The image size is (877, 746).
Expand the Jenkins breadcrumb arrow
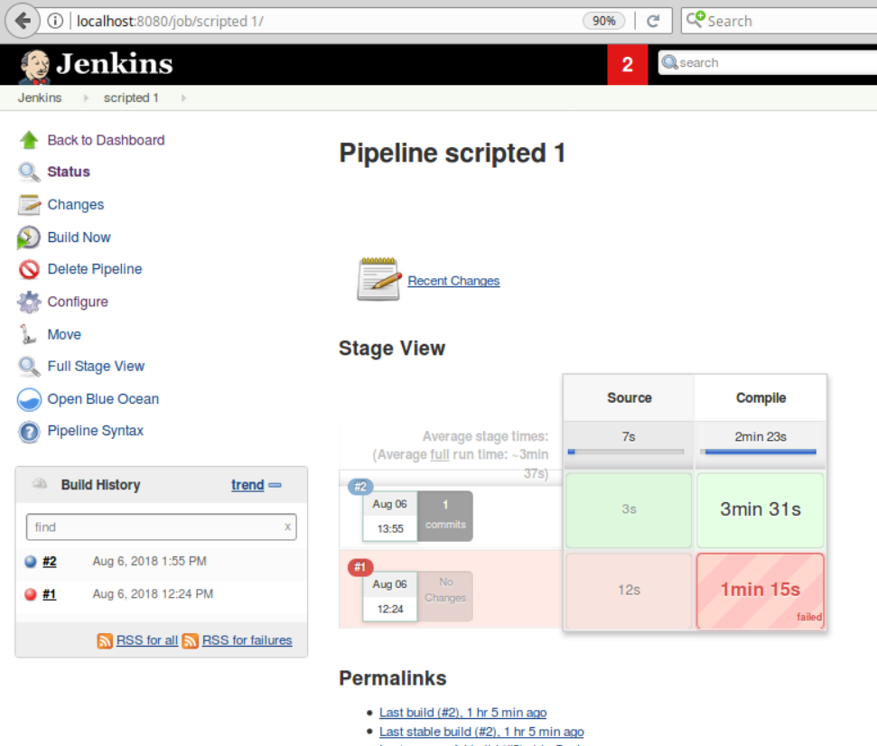(87, 98)
